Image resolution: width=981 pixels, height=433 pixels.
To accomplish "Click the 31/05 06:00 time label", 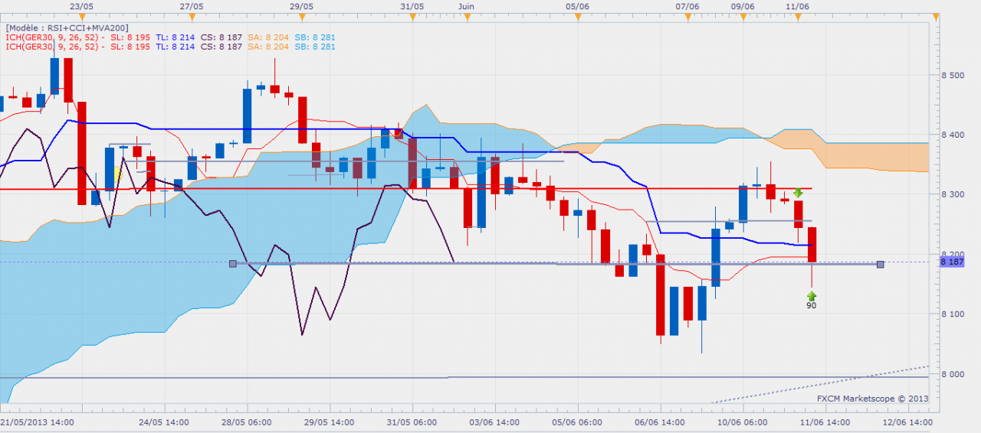I will [x=412, y=422].
